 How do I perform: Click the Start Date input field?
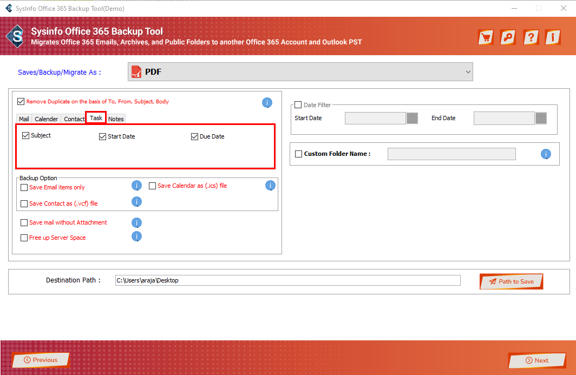[376, 119]
